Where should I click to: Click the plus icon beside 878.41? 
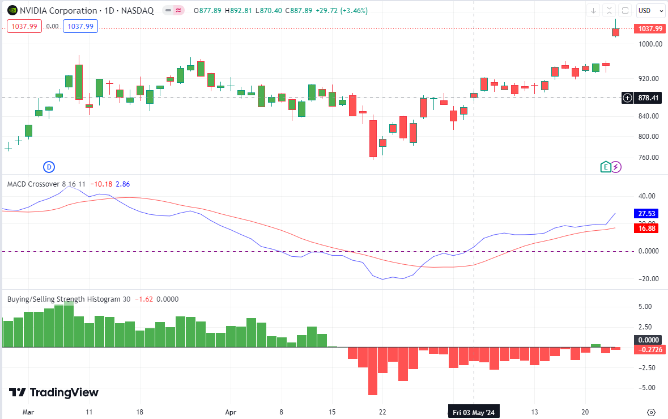(628, 98)
